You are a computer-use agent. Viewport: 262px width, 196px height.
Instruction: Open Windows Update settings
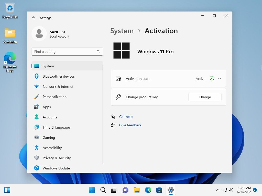pos(67,168)
